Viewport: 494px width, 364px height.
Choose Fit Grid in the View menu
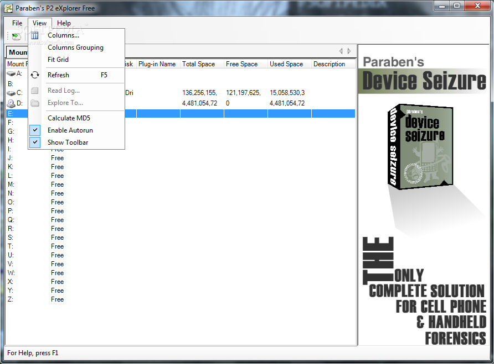[x=76, y=60]
